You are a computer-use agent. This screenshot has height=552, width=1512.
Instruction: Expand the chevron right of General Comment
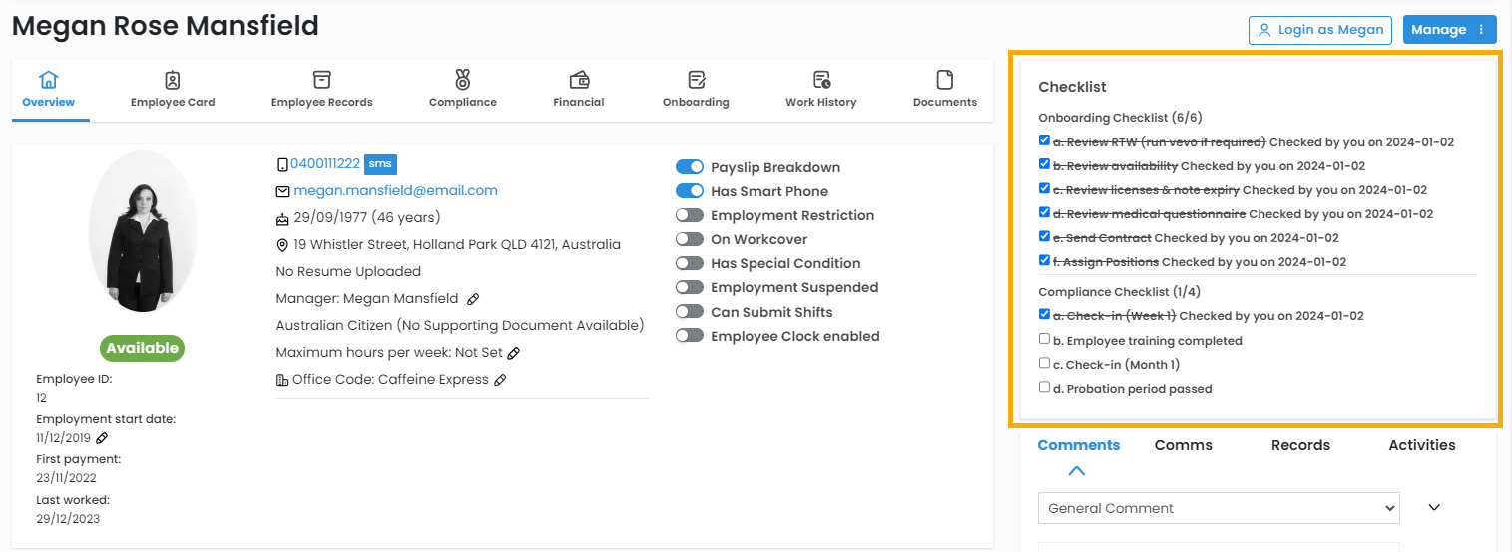click(x=1434, y=508)
